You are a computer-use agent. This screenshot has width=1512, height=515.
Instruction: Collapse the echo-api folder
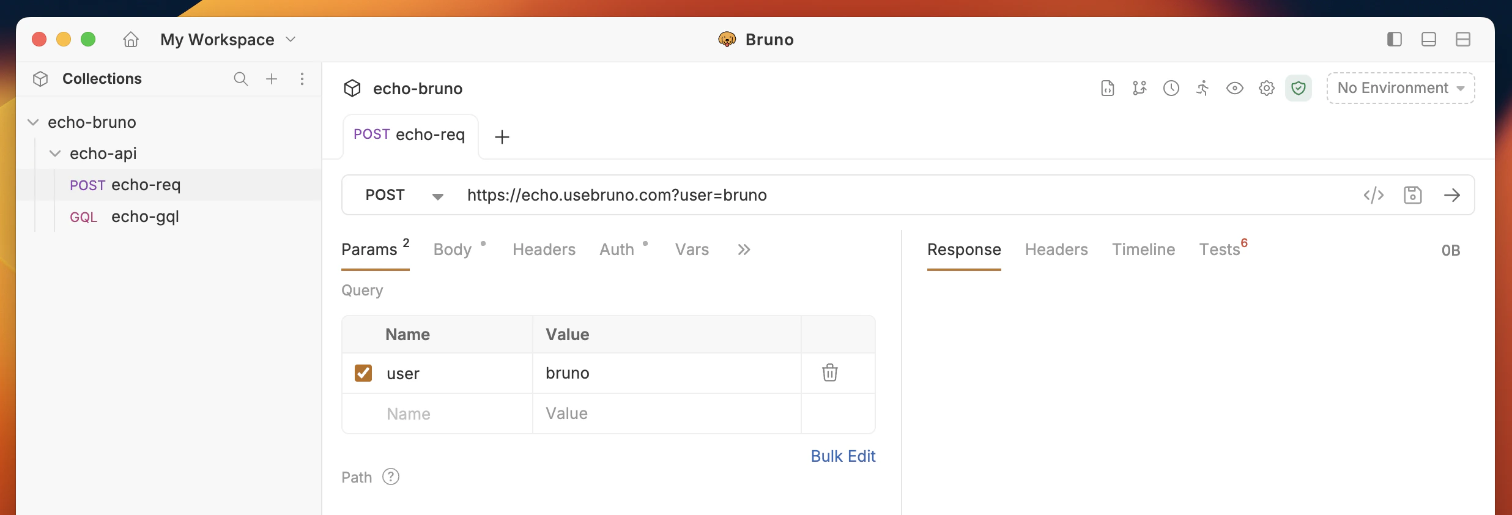[55, 154]
